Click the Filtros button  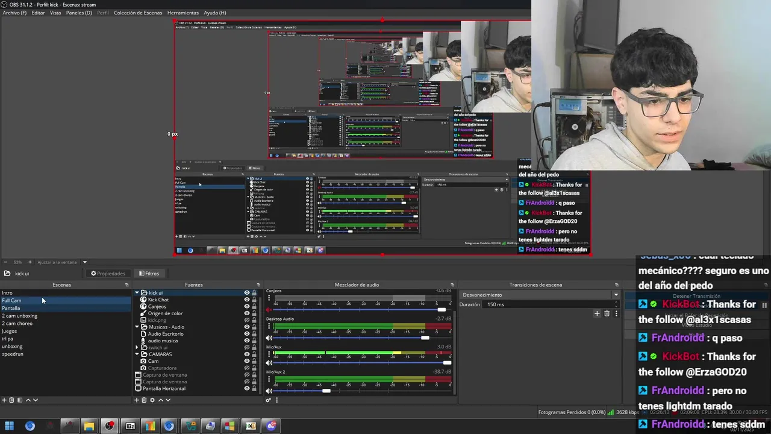coord(149,274)
